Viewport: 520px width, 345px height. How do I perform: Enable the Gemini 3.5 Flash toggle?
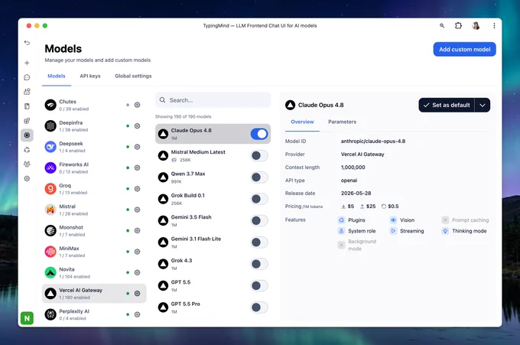(x=259, y=220)
